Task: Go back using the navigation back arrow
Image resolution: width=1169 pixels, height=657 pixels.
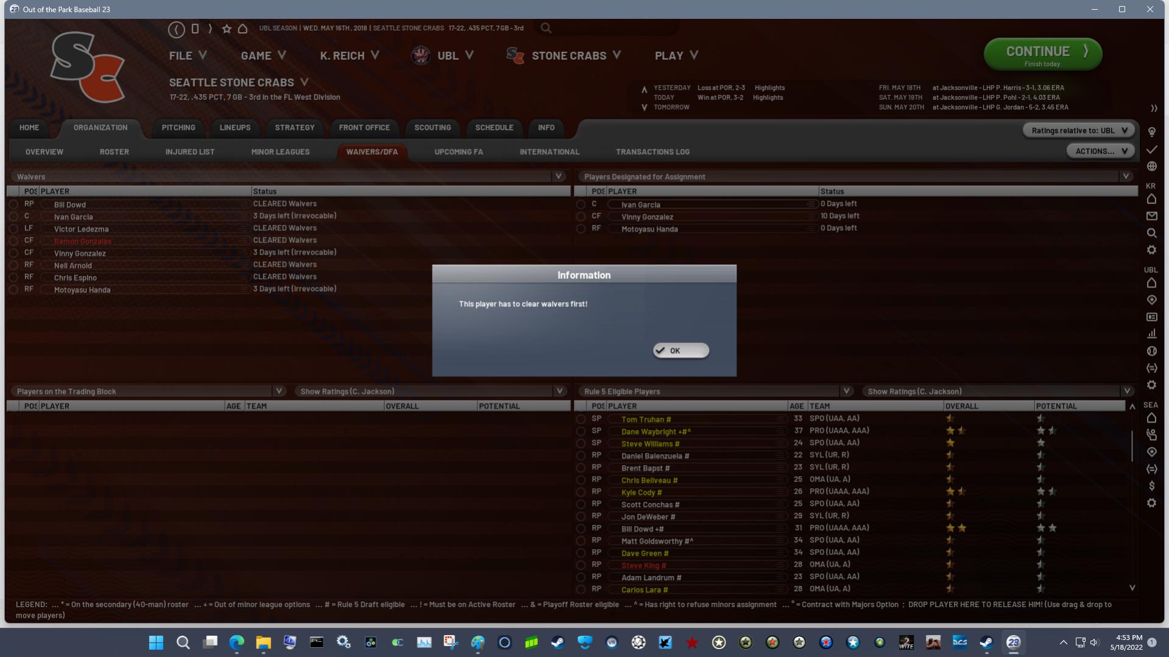Action: pyautogui.click(x=176, y=29)
